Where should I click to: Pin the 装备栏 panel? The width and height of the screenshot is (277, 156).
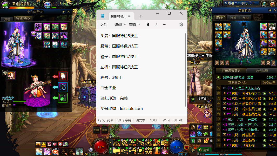pos(270,11)
